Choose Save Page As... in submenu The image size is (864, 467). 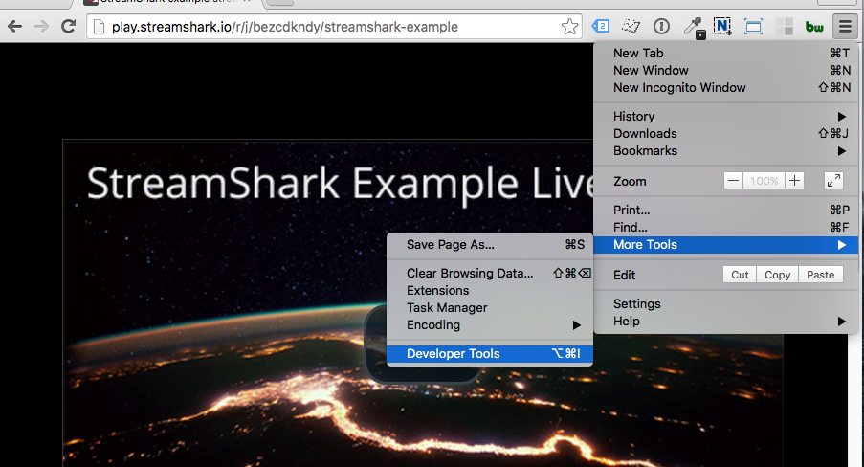click(490, 245)
